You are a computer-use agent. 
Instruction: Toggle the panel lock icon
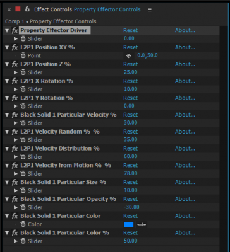[x=27, y=9]
